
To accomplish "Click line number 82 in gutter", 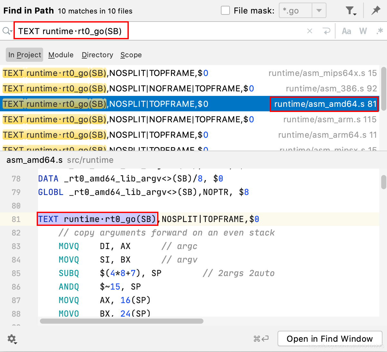I will (x=16, y=233).
